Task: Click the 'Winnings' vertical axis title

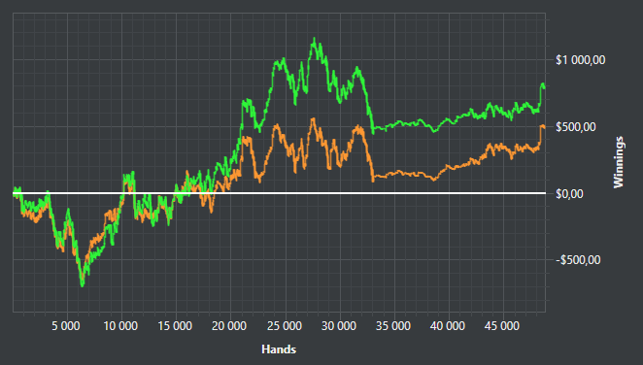Action: [618, 162]
